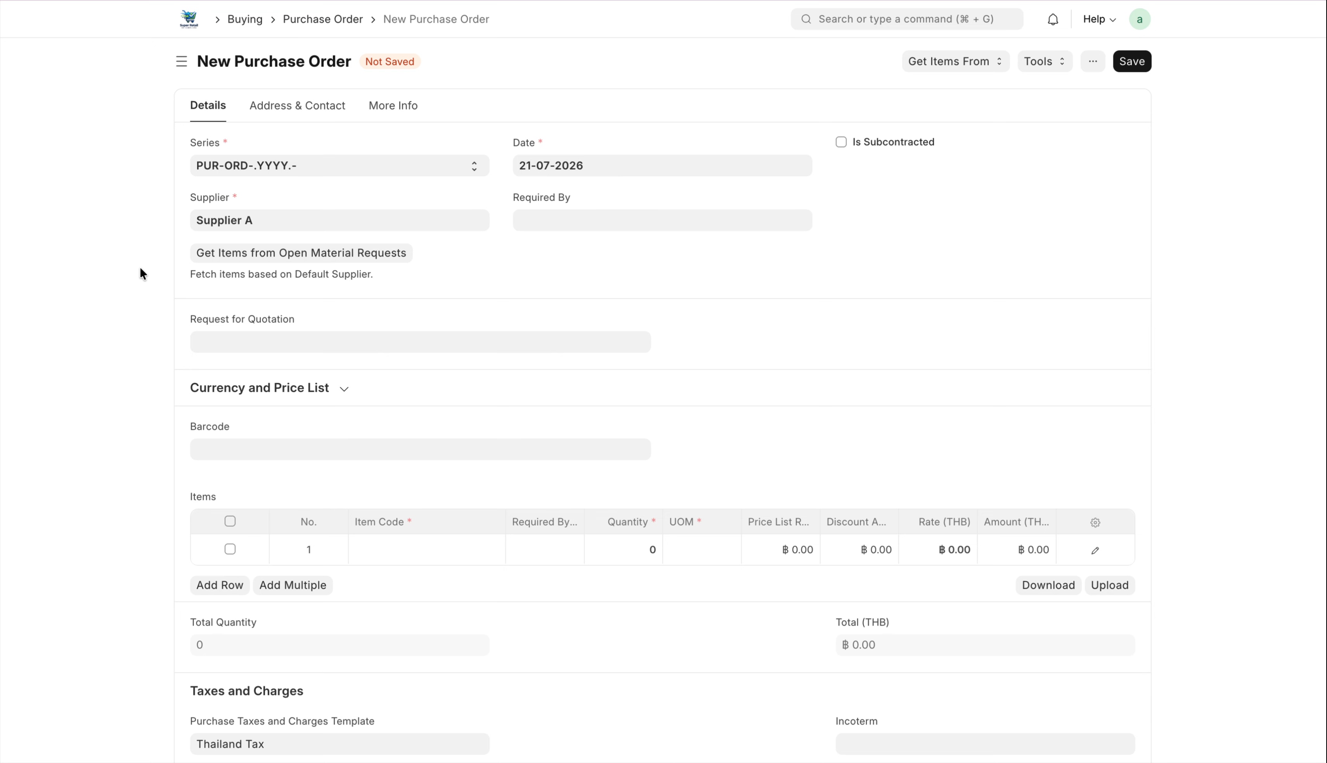Image resolution: width=1327 pixels, height=763 pixels.
Task: Edit row 1 with pencil icon
Action: [1095, 550]
